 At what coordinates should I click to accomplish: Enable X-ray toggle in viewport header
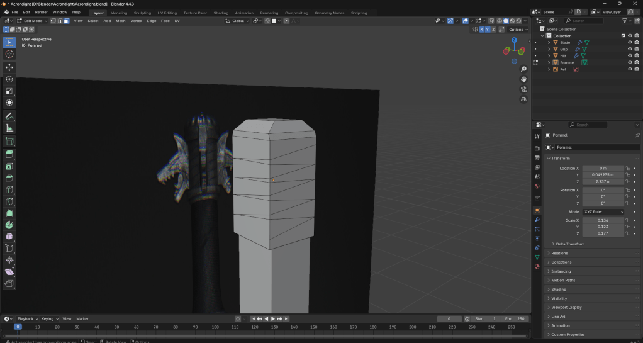point(490,21)
